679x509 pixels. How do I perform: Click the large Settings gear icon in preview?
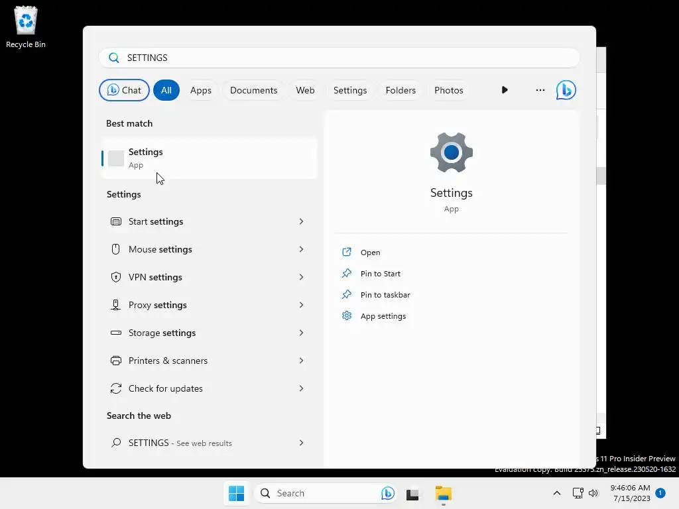click(451, 152)
